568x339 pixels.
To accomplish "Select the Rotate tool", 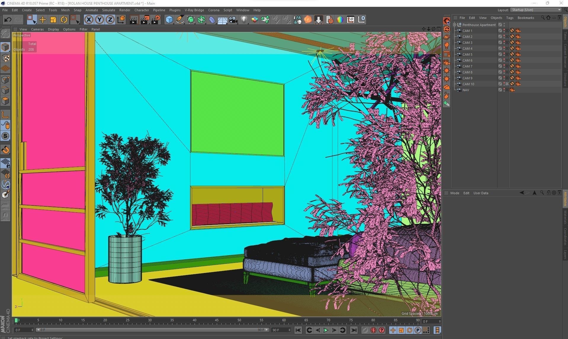I will (64, 20).
